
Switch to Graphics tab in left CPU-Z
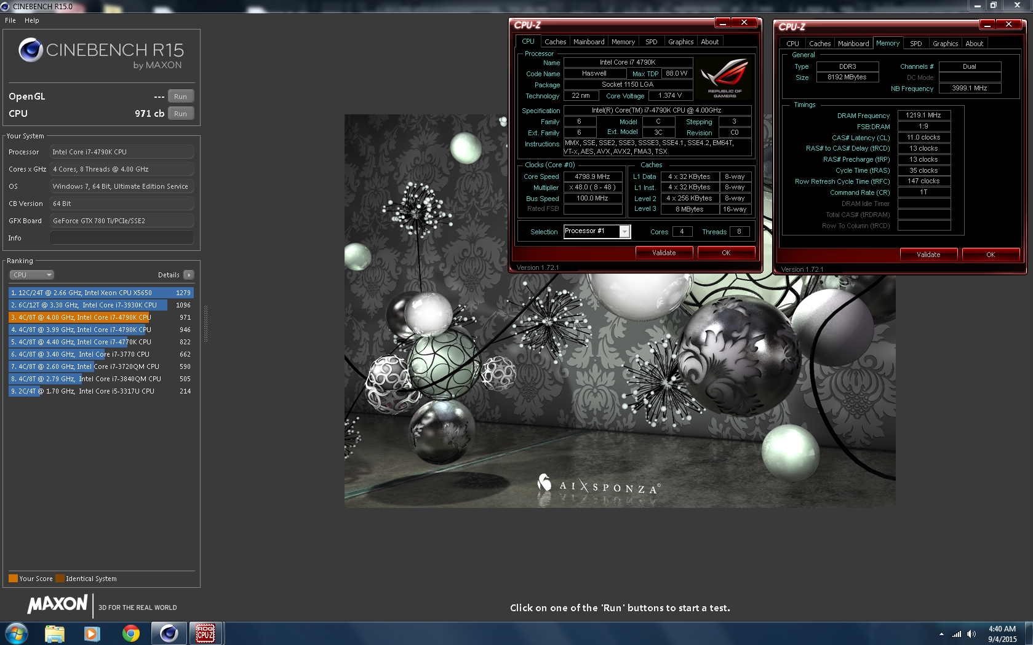(x=681, y=42)
